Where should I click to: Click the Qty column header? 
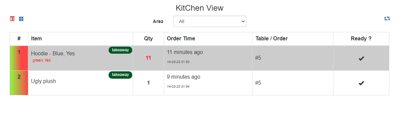click(x=149, y=39)
